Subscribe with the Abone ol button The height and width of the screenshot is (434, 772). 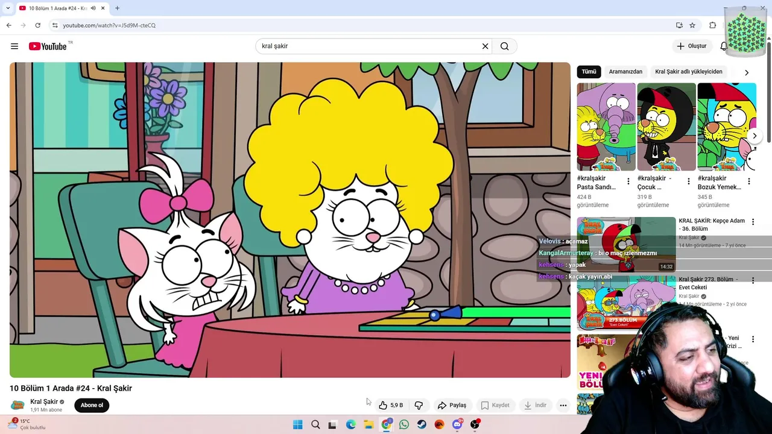(92, 405)
